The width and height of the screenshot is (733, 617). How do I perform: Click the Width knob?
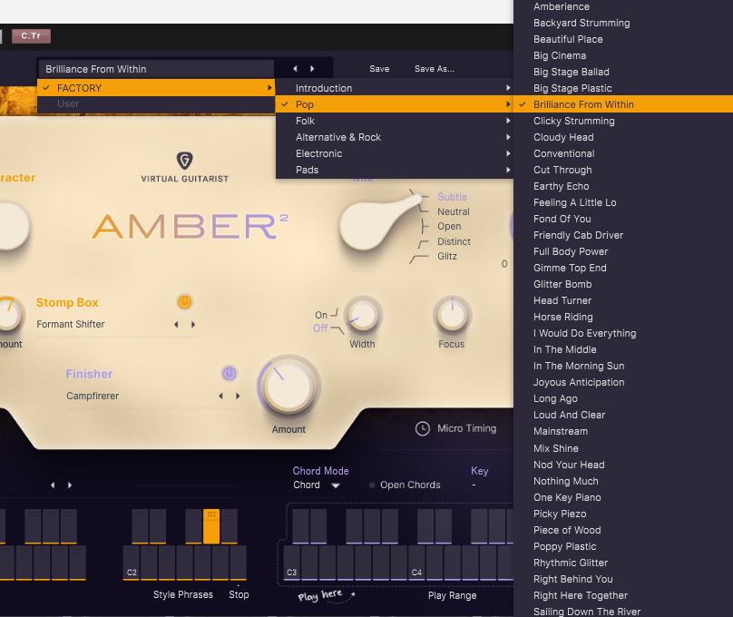pos(363,316)
